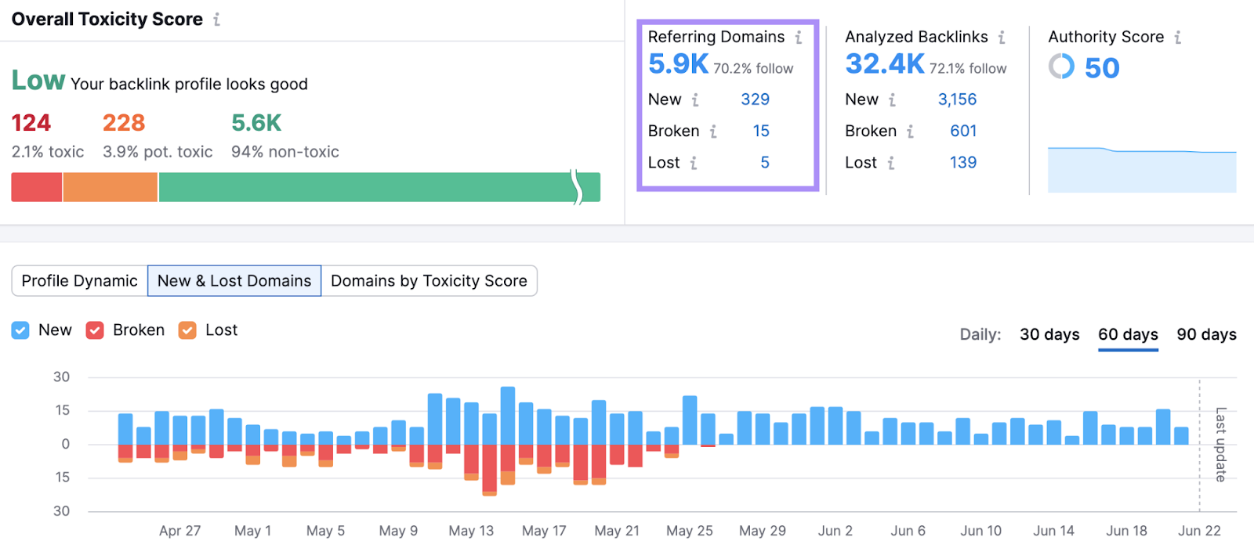Click info icon beside Analyzed Backlinks Lost
Screen dimensions: 1254x559
891,163
